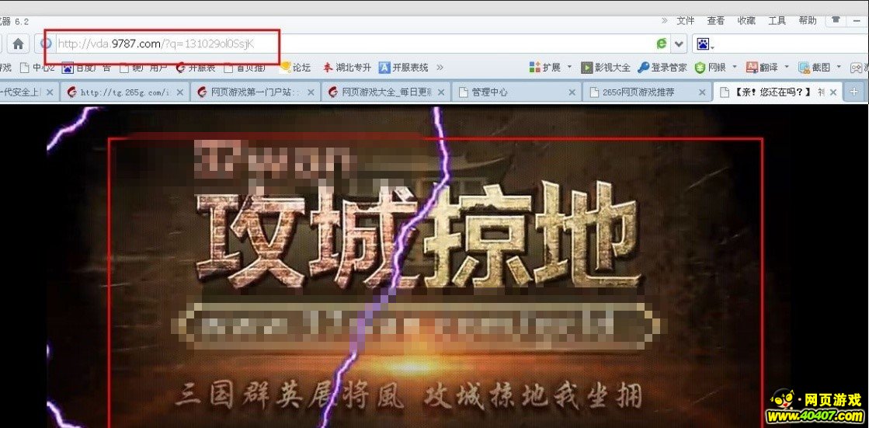Open 影视大全 video toolbar button
Image resolution: width=869 pixels, height=428 pixels.
pyautogui.click(x=606, y=68)
